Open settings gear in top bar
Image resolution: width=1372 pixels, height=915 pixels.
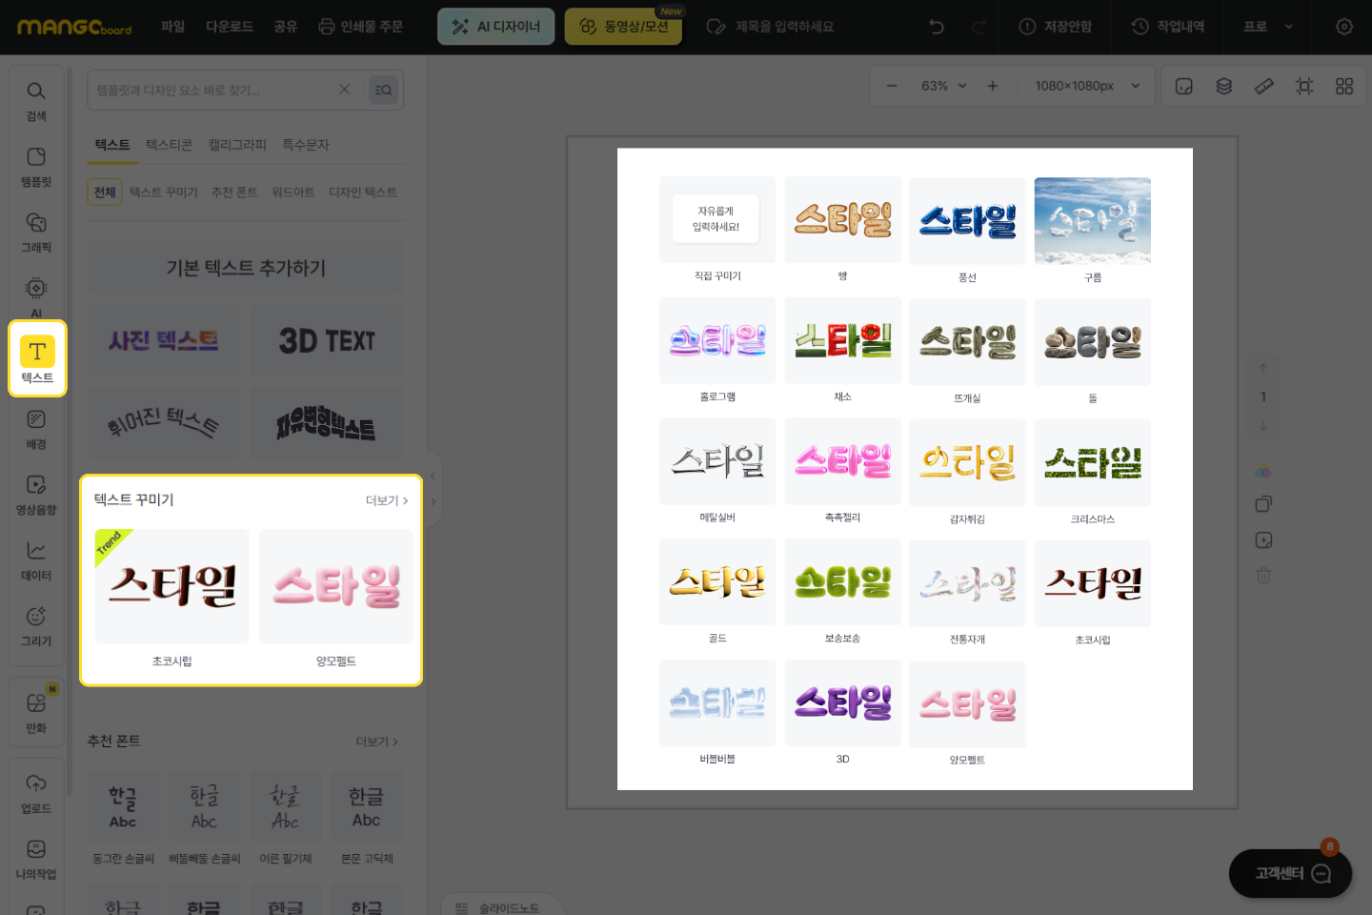(x=1344, y=27)
